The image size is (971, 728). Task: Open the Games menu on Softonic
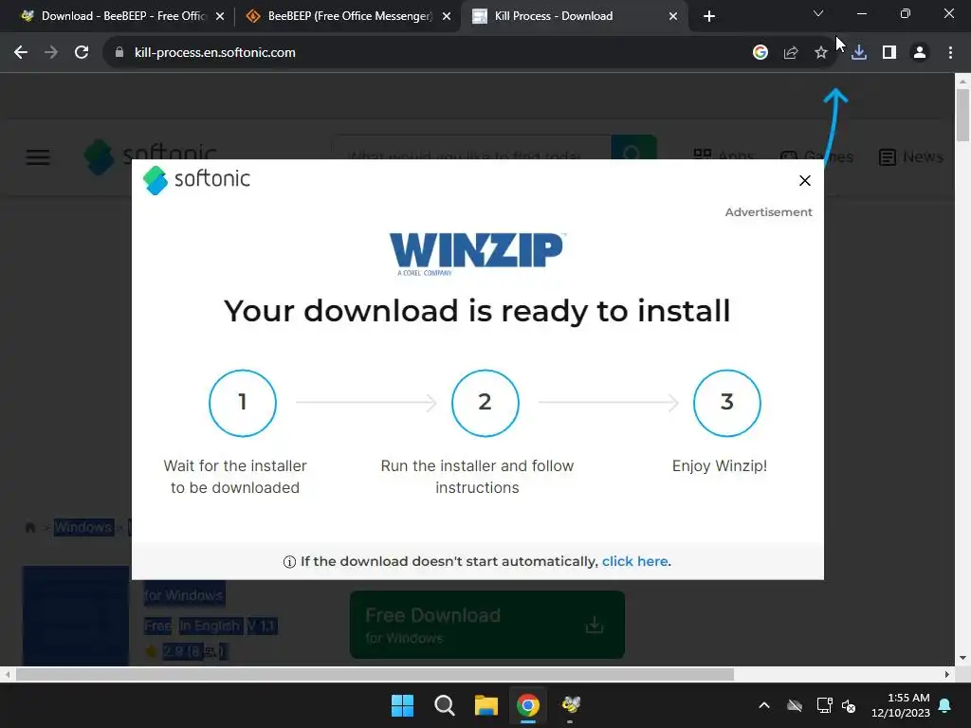[816, 156]
